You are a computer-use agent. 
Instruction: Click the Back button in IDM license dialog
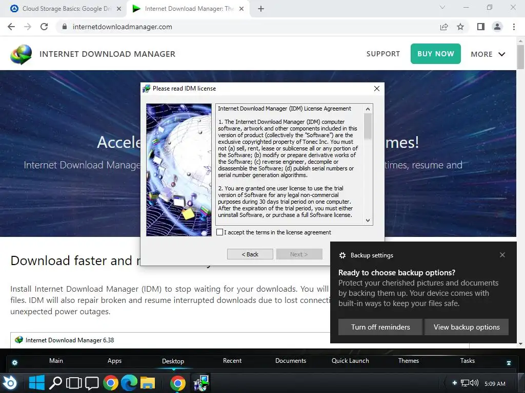(x=250, y=254)
